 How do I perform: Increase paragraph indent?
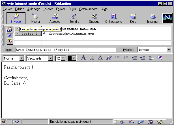[x=143, y=58]
